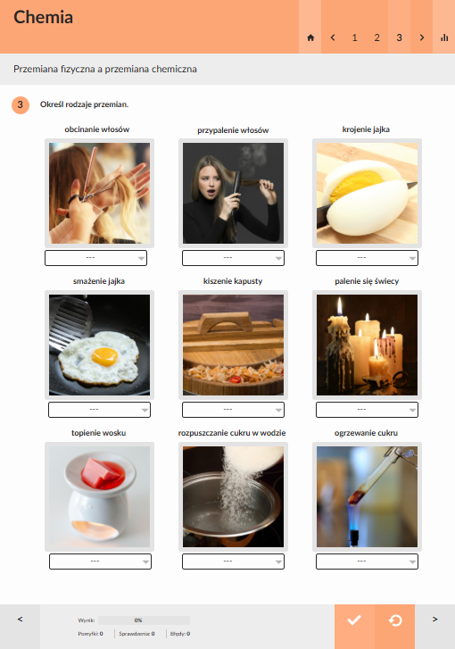
Task: Switch to page 2 tab
Action: coord(376,37)
